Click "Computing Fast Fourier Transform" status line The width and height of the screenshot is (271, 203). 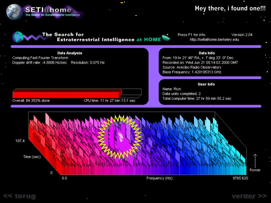(x=40, y=58)
